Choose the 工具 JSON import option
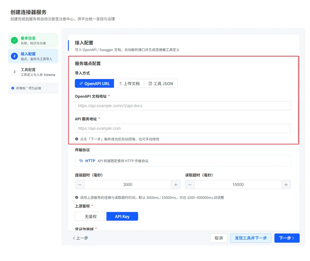 pos(161,83)
